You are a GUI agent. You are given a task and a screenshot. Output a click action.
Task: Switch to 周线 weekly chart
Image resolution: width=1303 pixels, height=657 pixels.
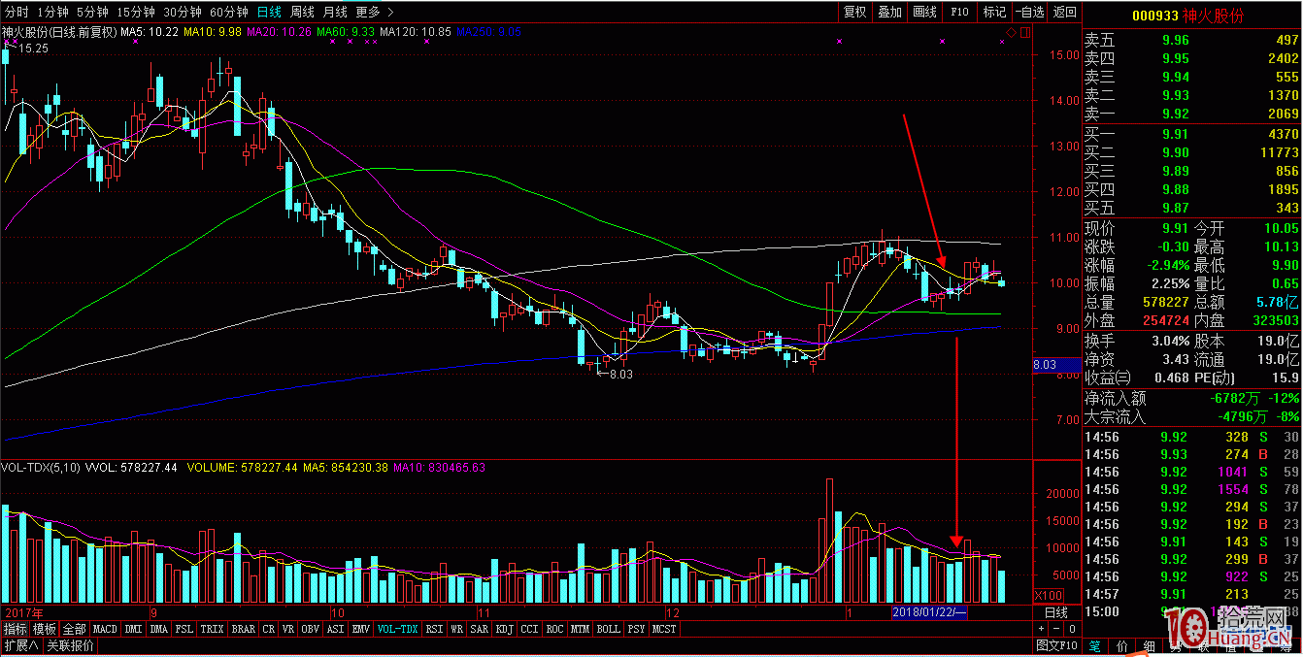coord(302,12)
